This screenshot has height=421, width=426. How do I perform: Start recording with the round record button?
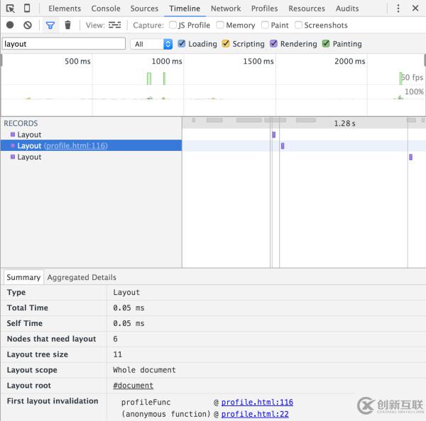point(10,25)
